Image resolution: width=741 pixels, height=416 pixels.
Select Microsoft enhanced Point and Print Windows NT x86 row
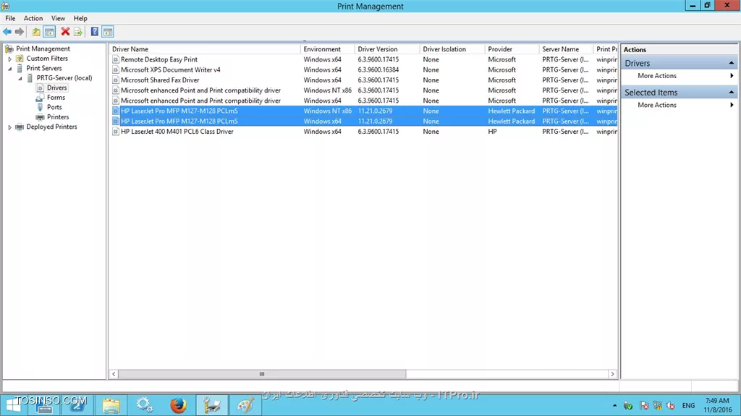coord(363,90)
